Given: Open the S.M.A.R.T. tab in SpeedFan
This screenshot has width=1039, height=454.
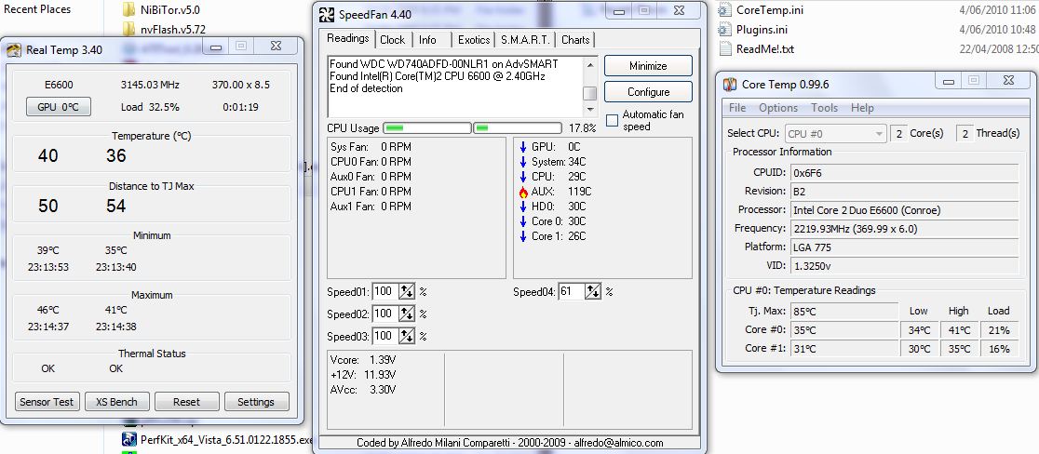Looking at the screenshot, I should pyautogui.click(x=525, y=40).
